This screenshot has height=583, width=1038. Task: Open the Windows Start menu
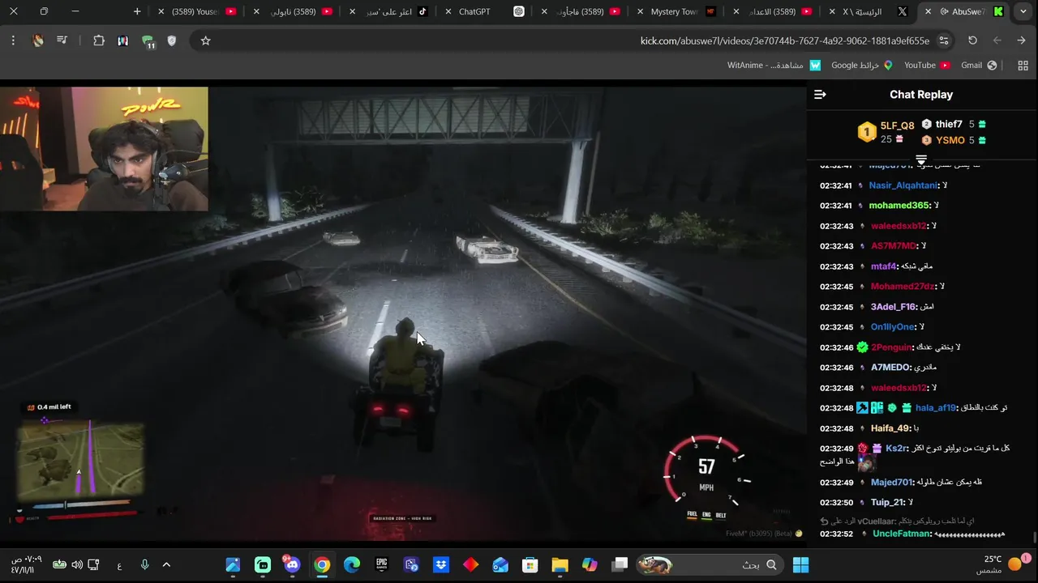(x=800, y=564)
